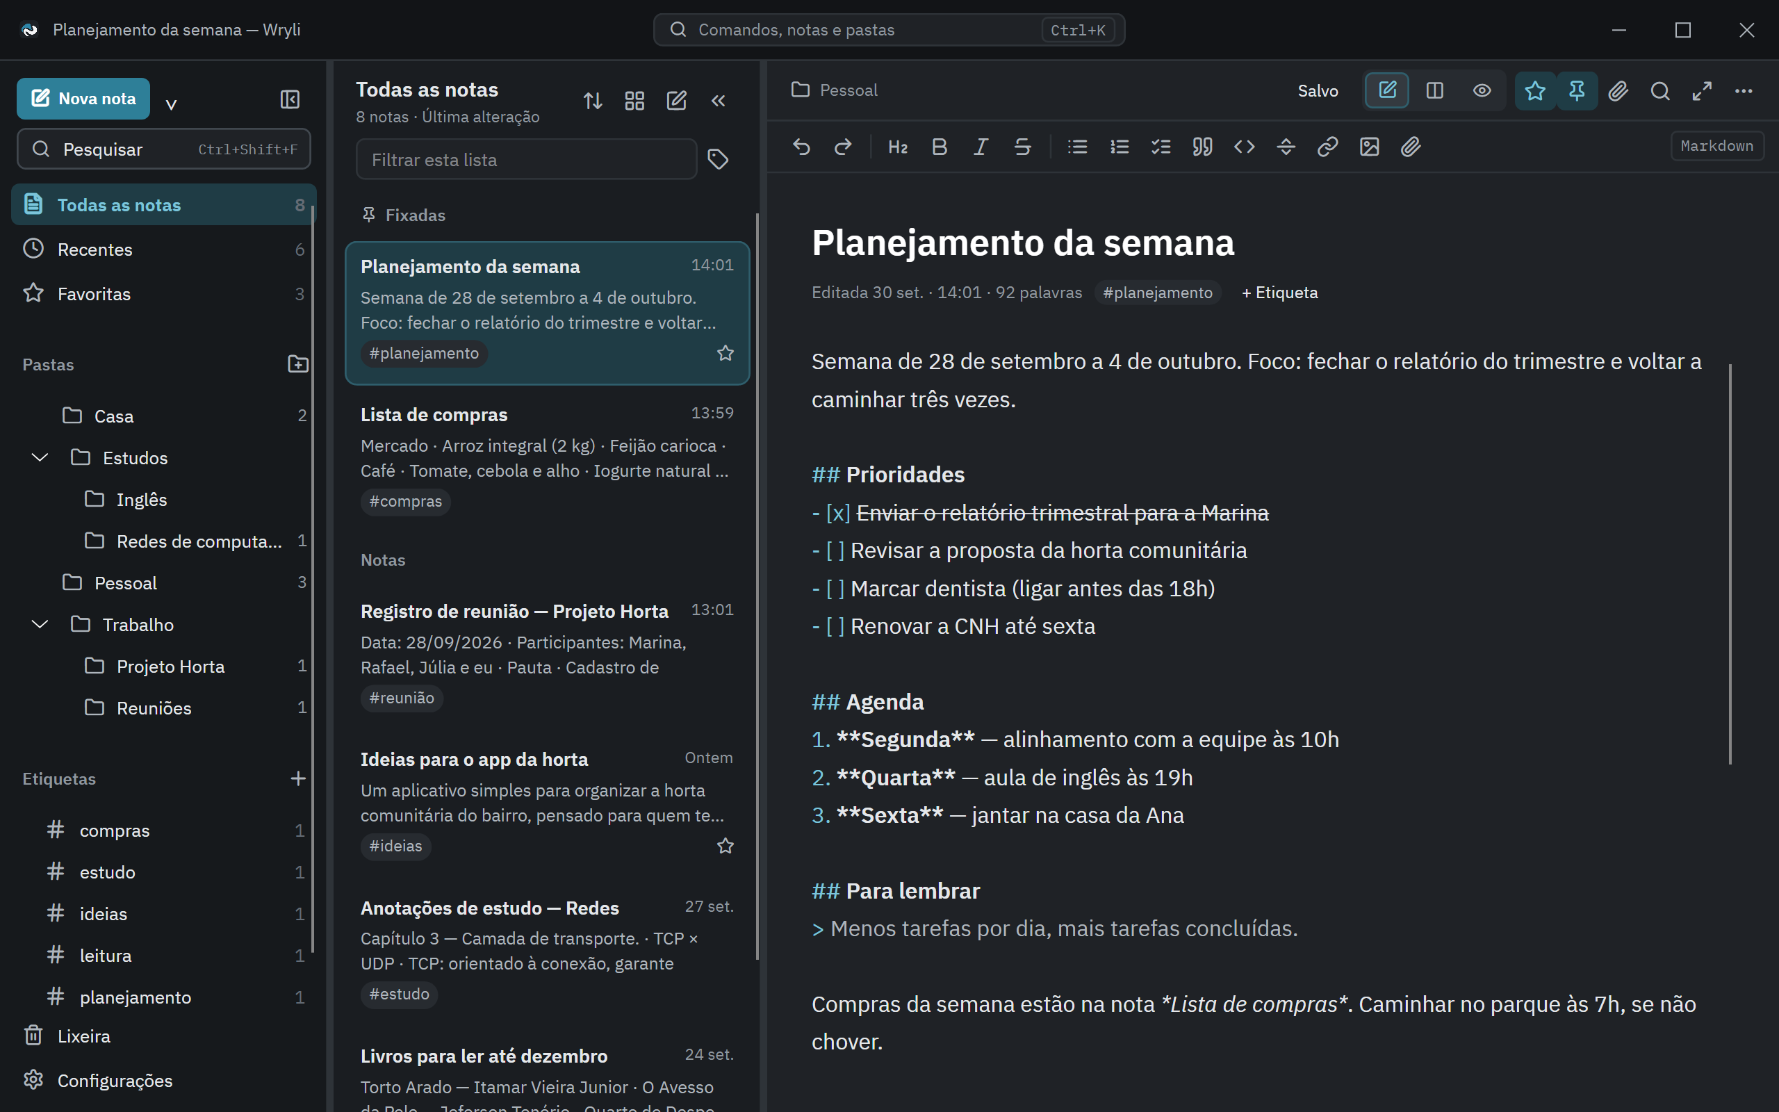The width and height of the screenshot is (1779, 1112).
Task: Open the Nova nota dropdown arrow
Action: point(171,103)
